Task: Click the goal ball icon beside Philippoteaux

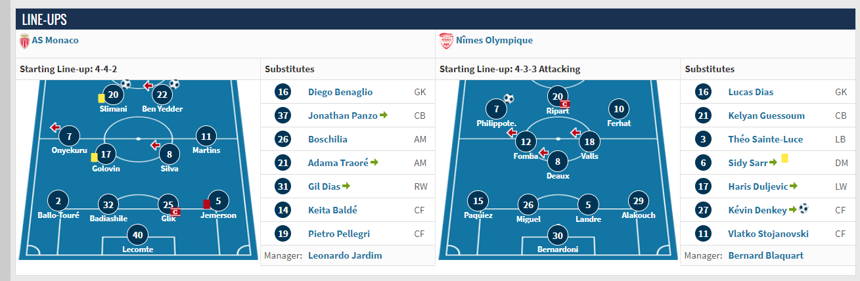Action: [509, 98]
